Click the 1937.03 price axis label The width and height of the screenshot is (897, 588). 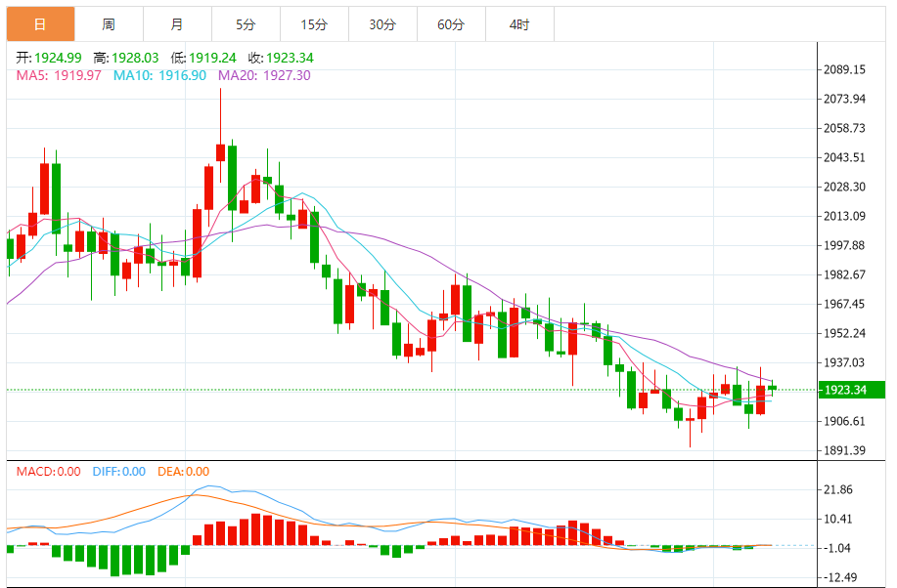pyautogui.click(x=844, y=362)
